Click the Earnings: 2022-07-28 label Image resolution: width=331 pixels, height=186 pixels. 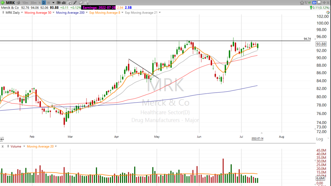click(x=99, y=8)
